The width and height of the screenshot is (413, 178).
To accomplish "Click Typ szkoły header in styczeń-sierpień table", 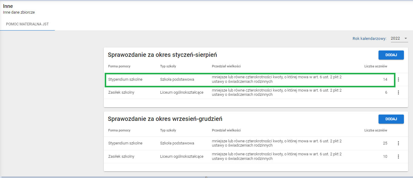I will tap(168, 66).
